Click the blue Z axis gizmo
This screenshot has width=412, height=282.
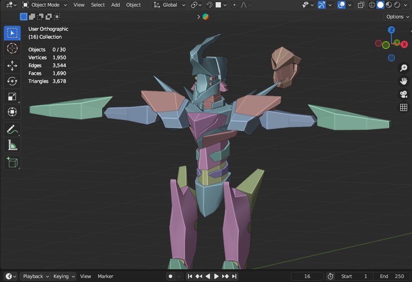391,30
